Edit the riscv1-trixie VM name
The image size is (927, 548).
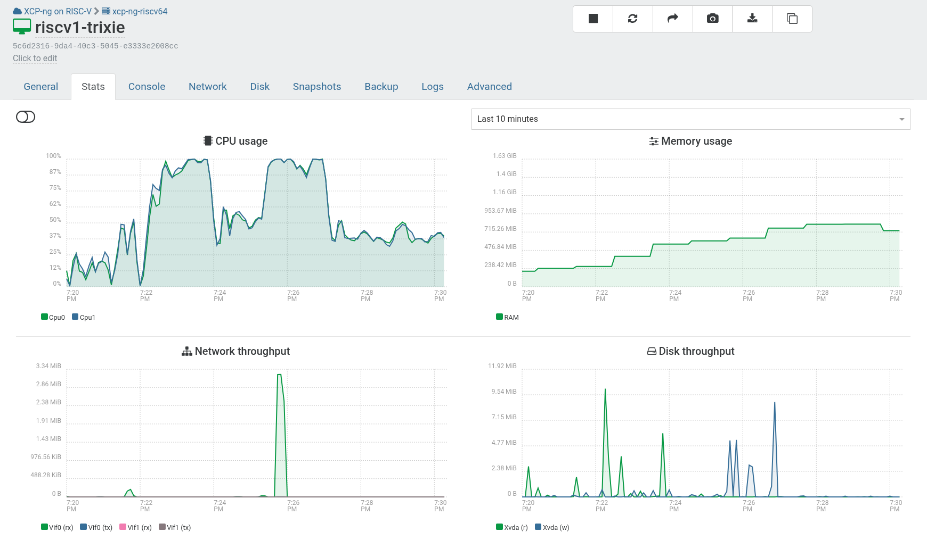pyautogui.click(x=80, y=27)
